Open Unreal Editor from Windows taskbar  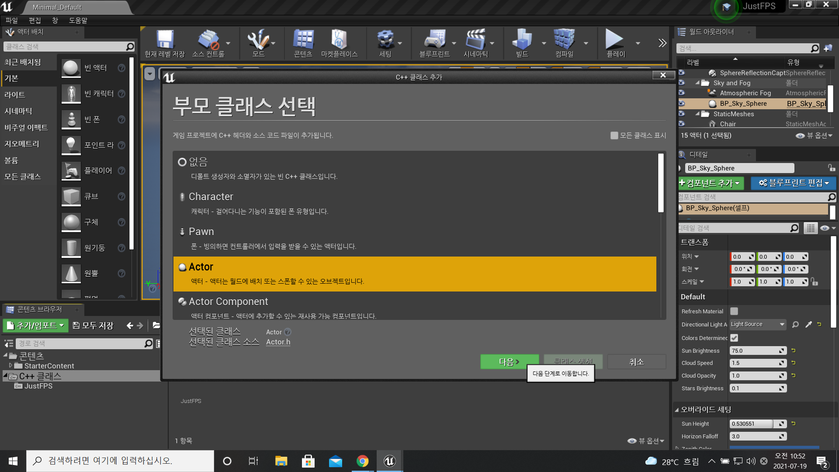click(389, 461)
